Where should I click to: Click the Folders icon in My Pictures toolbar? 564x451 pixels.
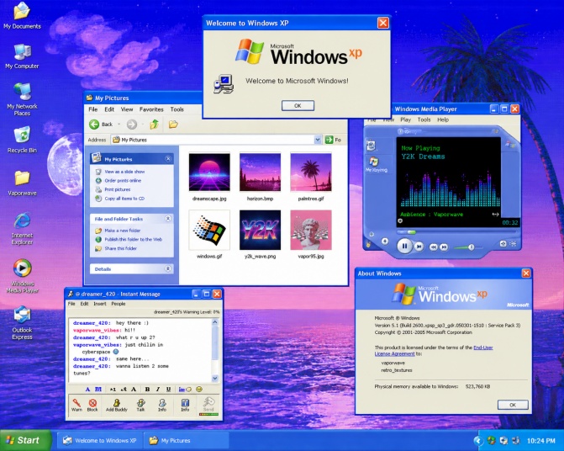tap(173, 125)
